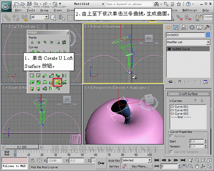Click the Create Mirror Surface icon
The height and width of the screenshot is (171, 214).
64,75
